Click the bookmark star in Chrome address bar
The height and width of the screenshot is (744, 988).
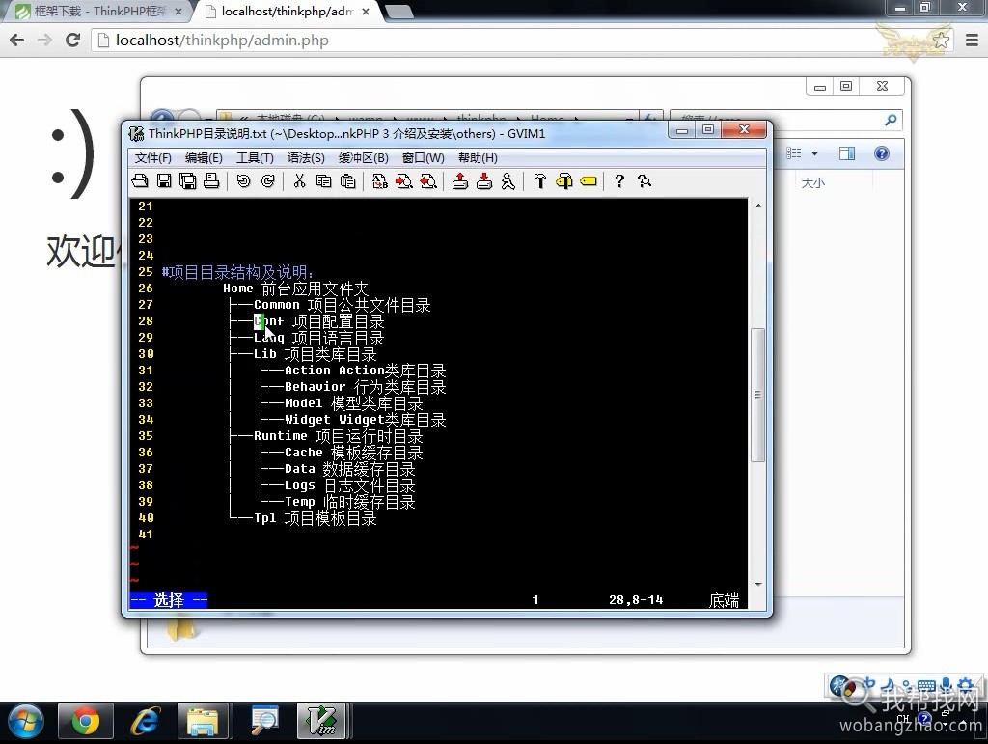(x=941, y=41)
